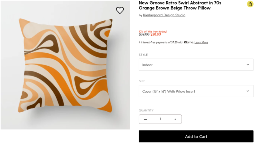
Task: Click the STYLE label
Action: pos(143,55)
